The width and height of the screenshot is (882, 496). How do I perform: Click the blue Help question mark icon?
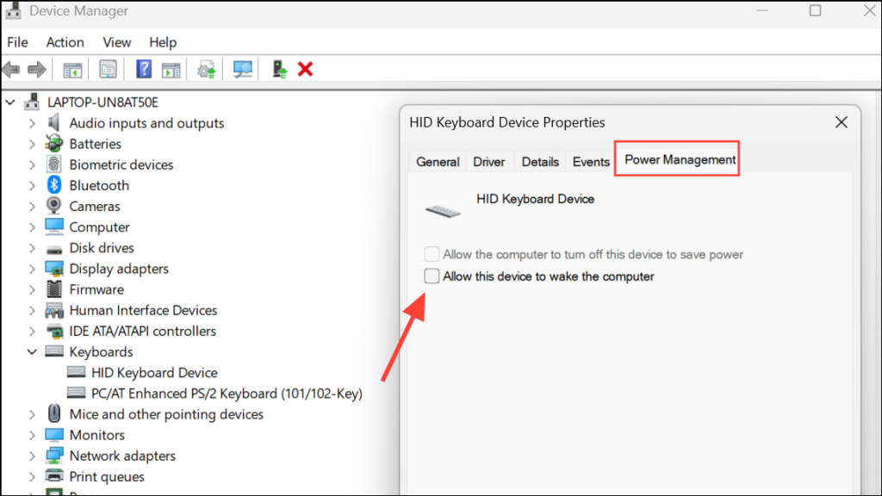pos(144,70)
